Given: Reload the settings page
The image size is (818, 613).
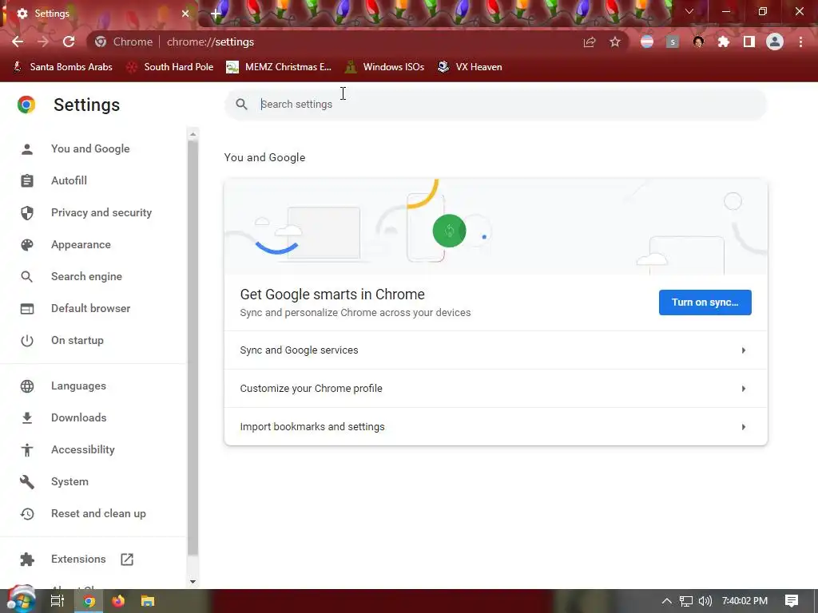Looking at the screenshot, I should point(69,42).
